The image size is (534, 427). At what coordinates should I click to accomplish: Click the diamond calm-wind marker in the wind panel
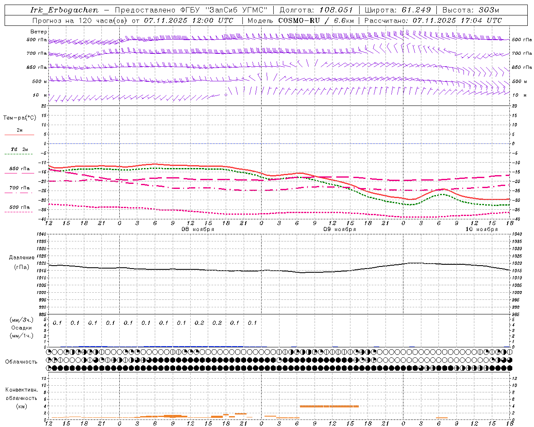[226, 95]
